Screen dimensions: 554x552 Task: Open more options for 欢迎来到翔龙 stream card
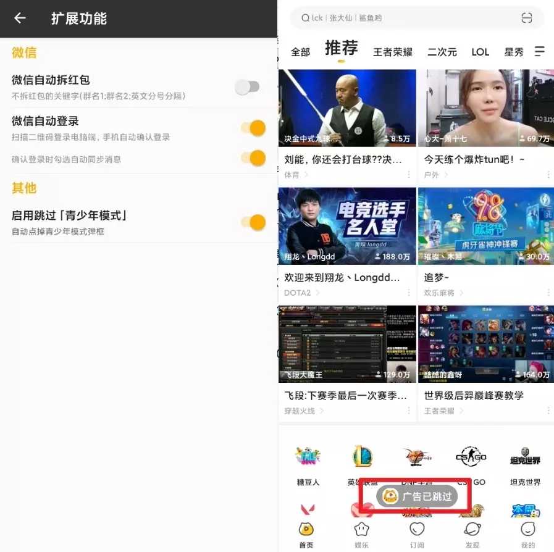(x=409, y=293)
